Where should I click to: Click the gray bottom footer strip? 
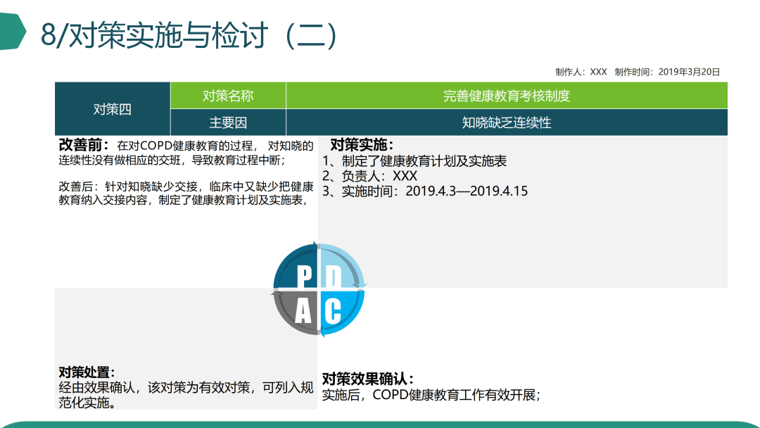coord(380,423)
